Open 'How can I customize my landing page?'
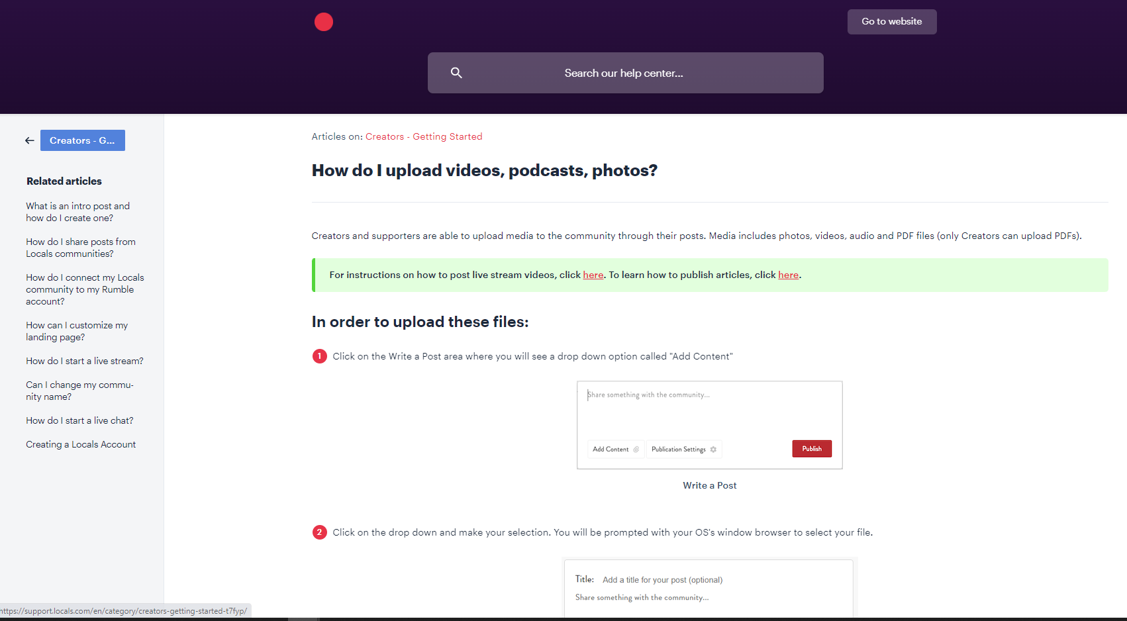 tap(77, 331)
